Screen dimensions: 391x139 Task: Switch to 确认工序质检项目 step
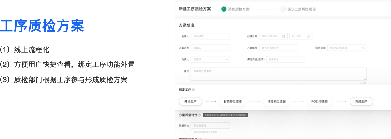[301, 9]
